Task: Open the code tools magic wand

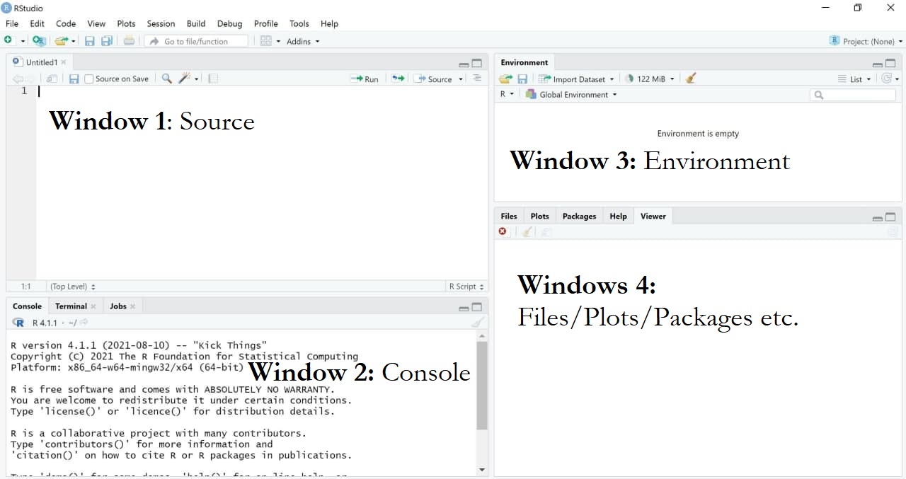Action: (185, 78)
